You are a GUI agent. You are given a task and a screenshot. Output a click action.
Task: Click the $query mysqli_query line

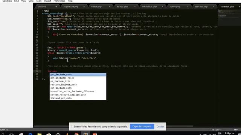tap(73, 50)
